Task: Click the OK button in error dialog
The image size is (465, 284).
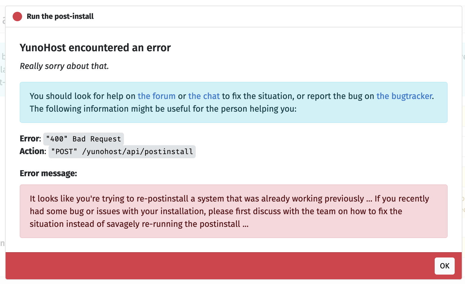Action: [444, 266]
